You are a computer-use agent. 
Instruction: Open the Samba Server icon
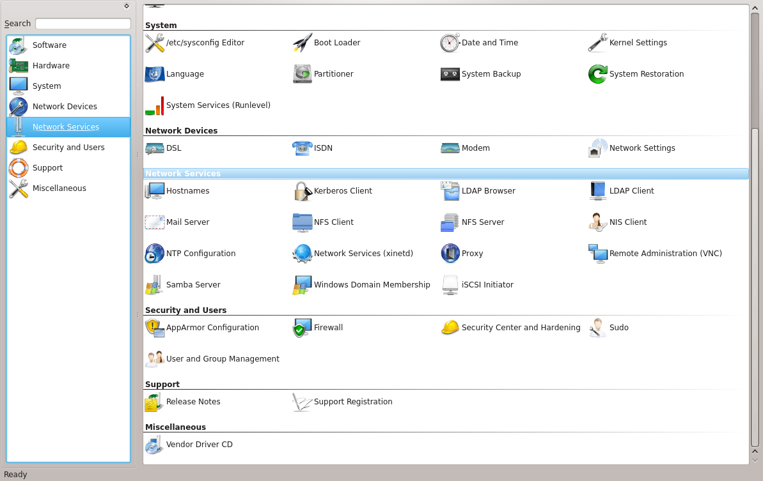pos(154,285)
